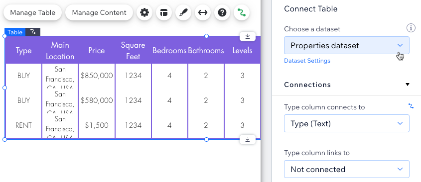Click the Manage Table button
The image size is (421, 182).
click(x=32, y=12)
